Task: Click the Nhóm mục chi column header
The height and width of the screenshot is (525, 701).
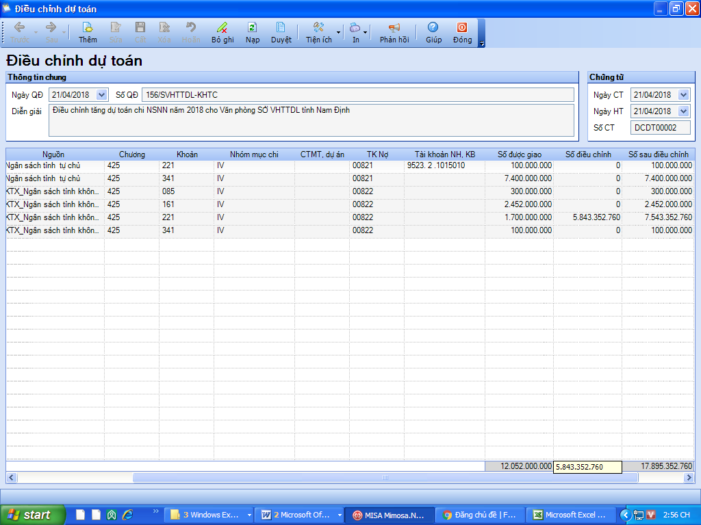Action: (254, 154)
